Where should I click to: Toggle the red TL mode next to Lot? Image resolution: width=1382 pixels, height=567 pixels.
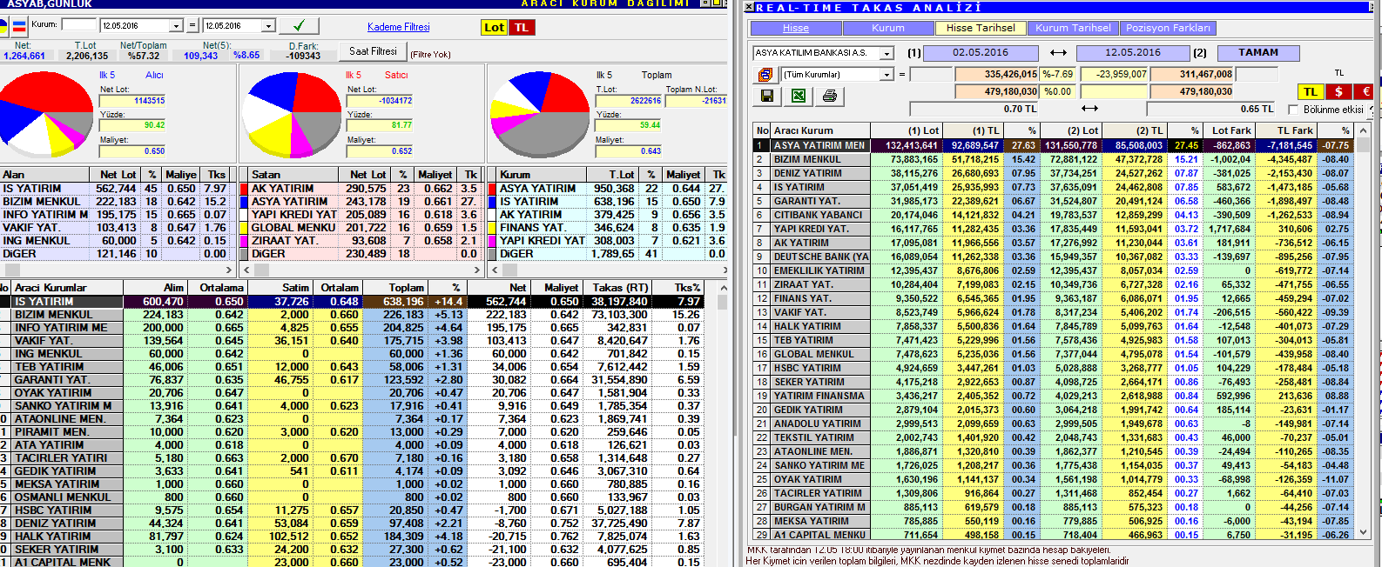pyautogui.click(x=522, y=27)
